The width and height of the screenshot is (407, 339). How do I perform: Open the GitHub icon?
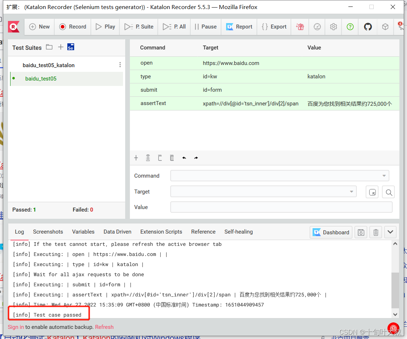tap(368, 27)
